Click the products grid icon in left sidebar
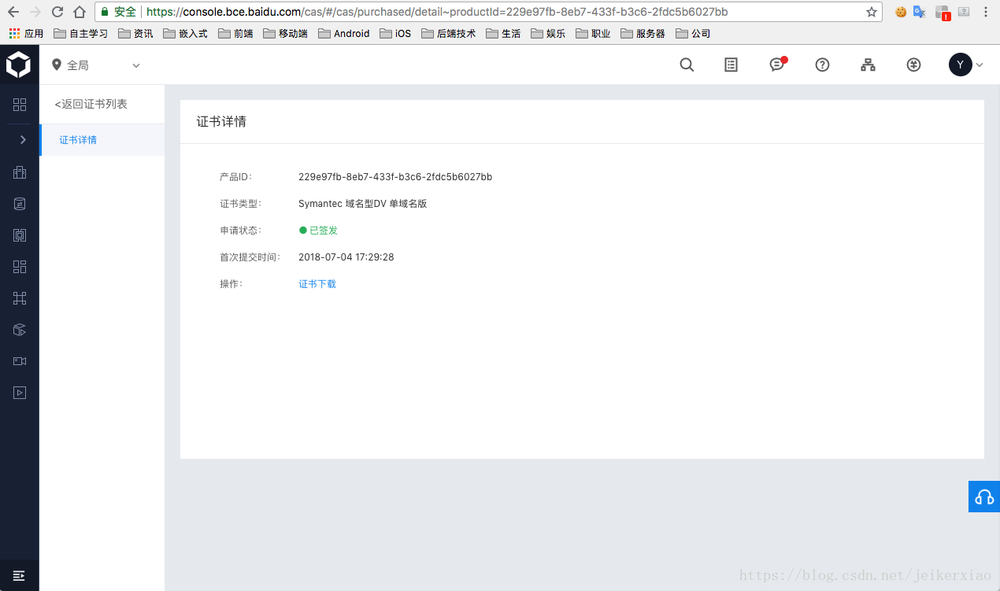The height and width of the screenshot is (591, 1000). 19,104
